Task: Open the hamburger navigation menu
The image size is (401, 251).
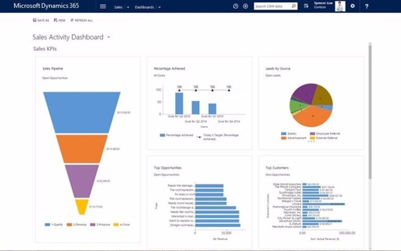Action: [103, 7]
